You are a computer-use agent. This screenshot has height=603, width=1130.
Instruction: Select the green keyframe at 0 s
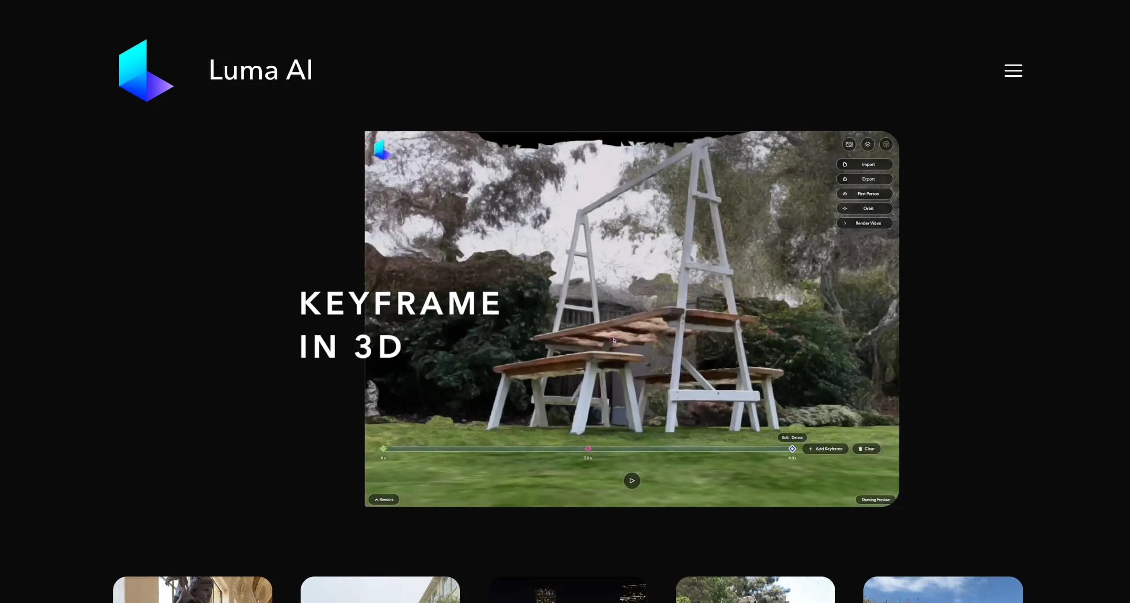(x=383, y=449)
